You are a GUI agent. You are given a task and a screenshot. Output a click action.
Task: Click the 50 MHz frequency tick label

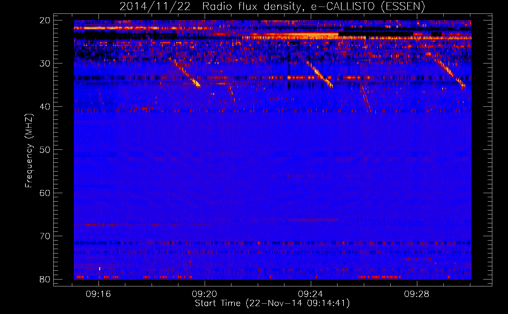tap(45, 150)
